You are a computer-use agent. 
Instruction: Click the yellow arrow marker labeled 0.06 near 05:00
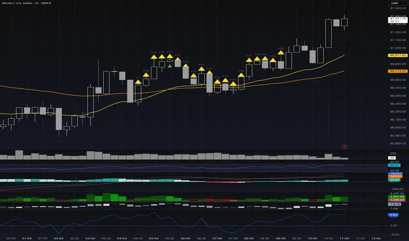coord(154,57)
